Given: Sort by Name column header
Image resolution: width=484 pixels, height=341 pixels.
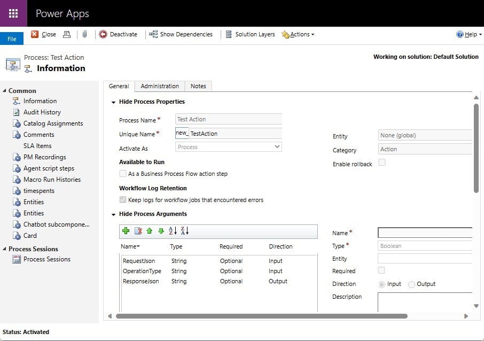Looking at the screenshot, I should (x=130, y=246).
